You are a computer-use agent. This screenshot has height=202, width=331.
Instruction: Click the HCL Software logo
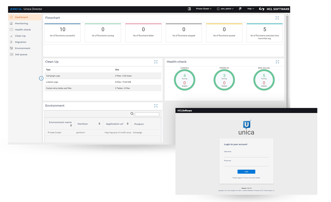[274, 9]
